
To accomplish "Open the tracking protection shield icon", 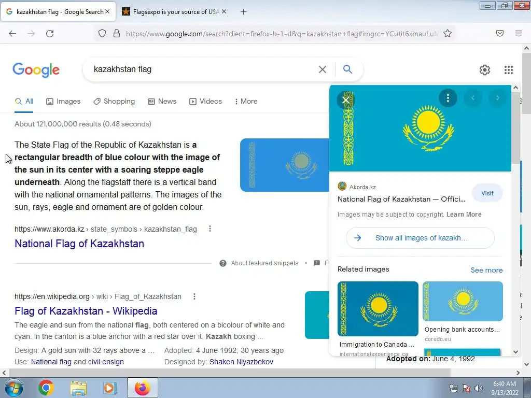I will (102, 33).
